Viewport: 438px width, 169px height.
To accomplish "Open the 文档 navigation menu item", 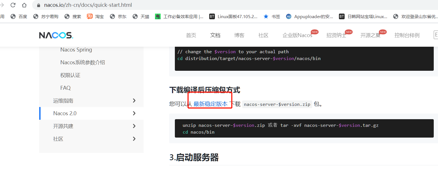I will click(215, 35).
